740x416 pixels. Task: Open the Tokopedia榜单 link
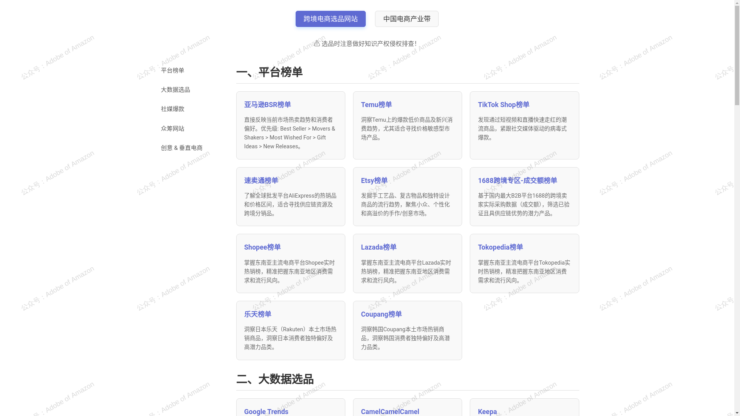point(500,247)
